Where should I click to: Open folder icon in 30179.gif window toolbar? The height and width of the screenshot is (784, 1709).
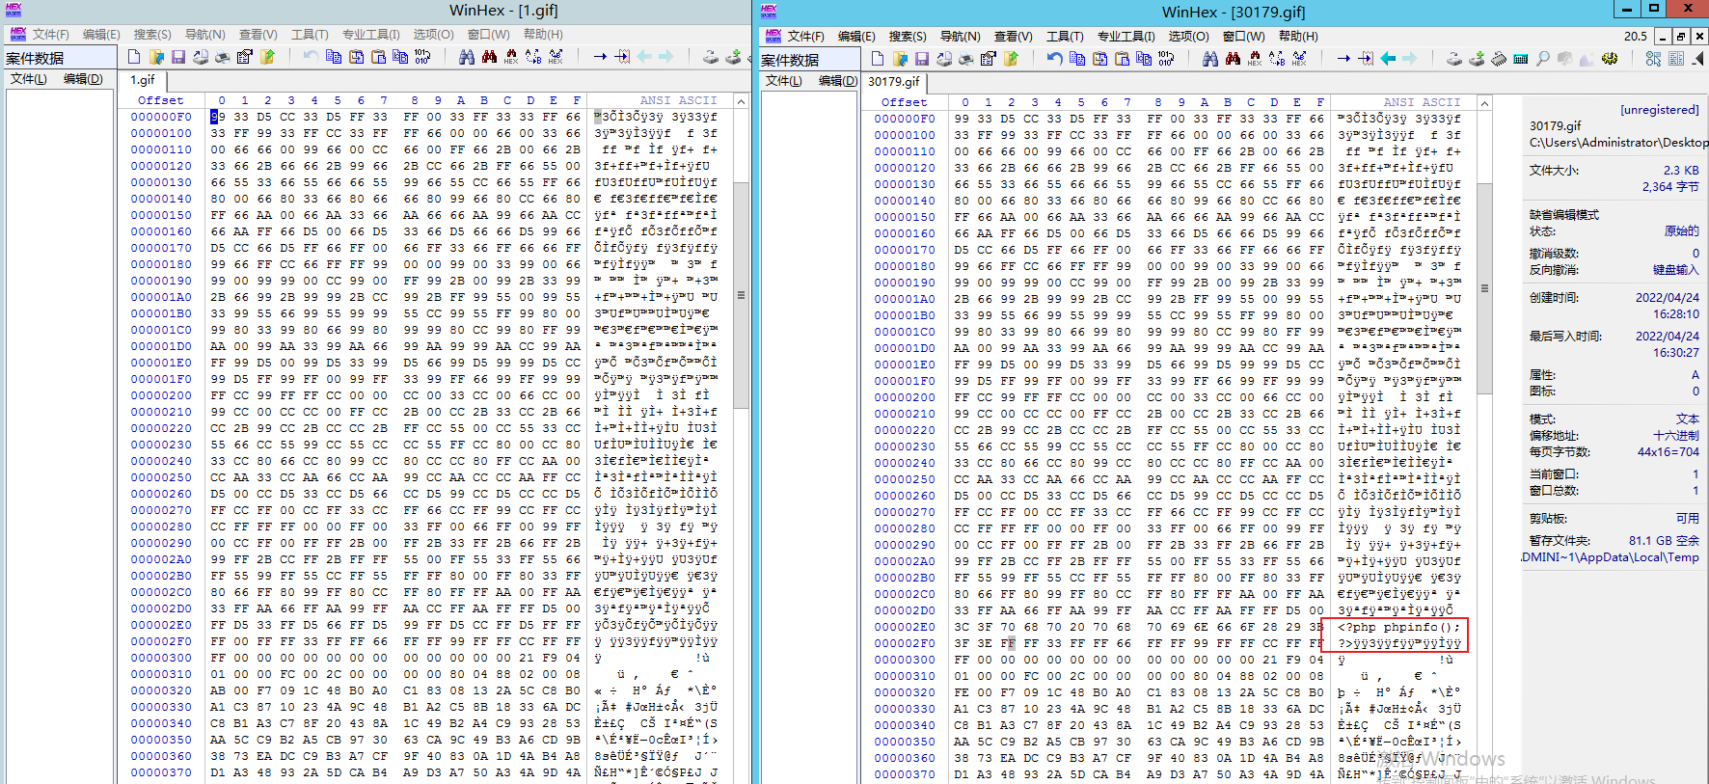(900, 59)
